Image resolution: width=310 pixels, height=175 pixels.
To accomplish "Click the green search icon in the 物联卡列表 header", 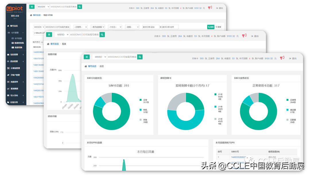I will (x=80, y=7).
